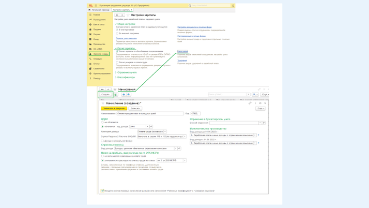Click the Зарплата и кадры person icon
Image resolution: width=369 pixels, height=208 pixels.
90,54
